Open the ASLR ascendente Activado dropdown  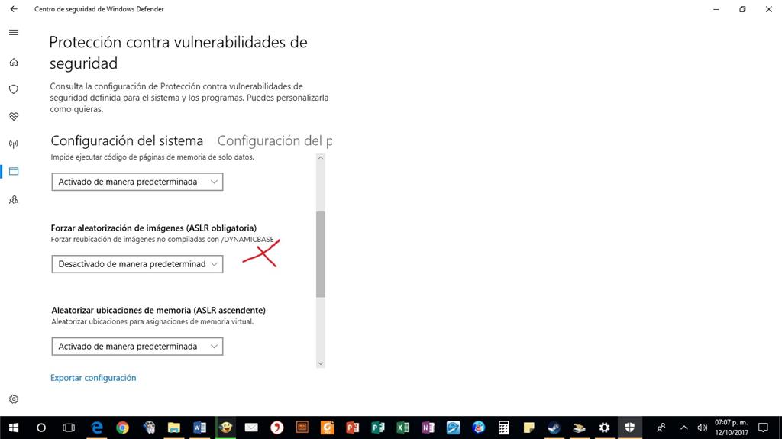[137, 346]
